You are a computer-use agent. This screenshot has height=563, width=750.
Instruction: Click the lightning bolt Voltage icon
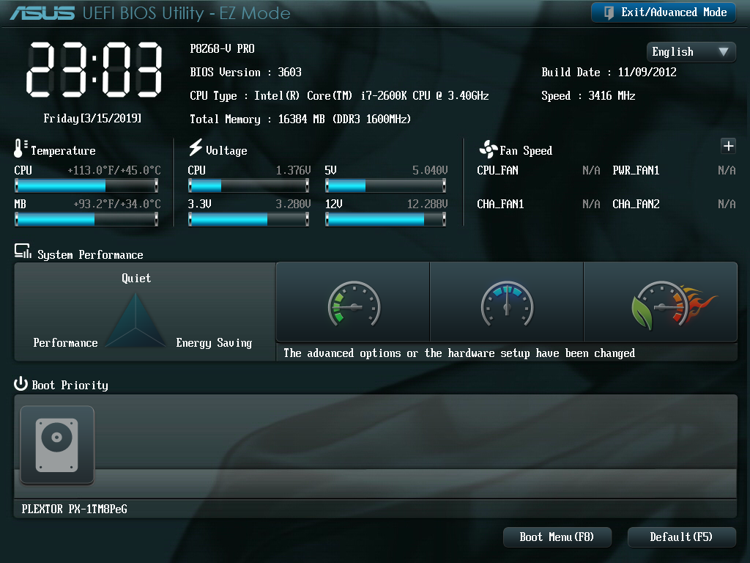click(x=195, y=147)
